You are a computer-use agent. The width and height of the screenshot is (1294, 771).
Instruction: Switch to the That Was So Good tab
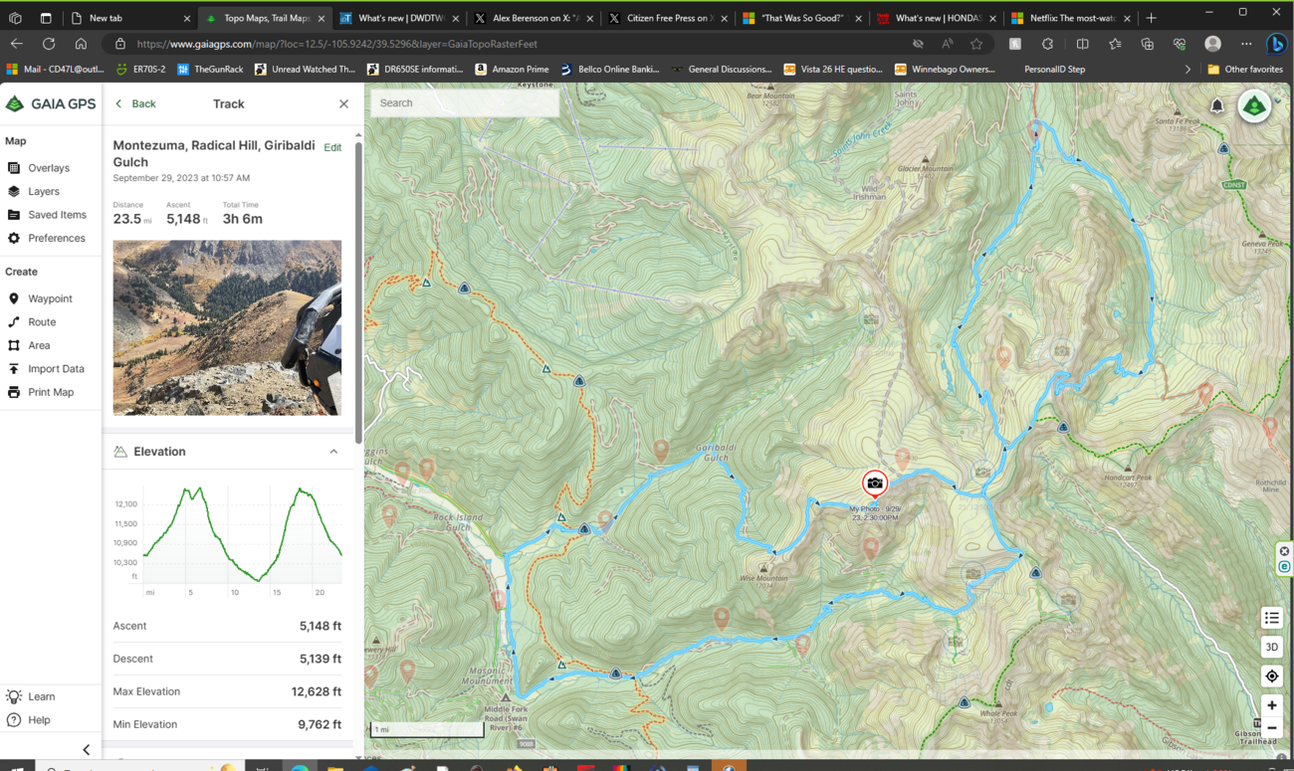tap(802, 18)
